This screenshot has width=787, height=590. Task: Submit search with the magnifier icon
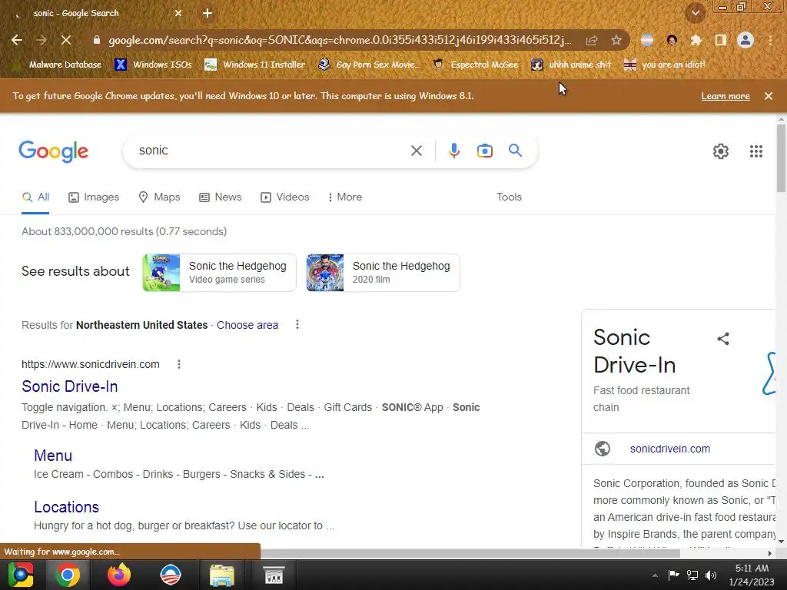[x=515, y=150]
